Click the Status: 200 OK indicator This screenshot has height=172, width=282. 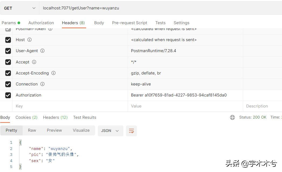(x=253, y=117)
